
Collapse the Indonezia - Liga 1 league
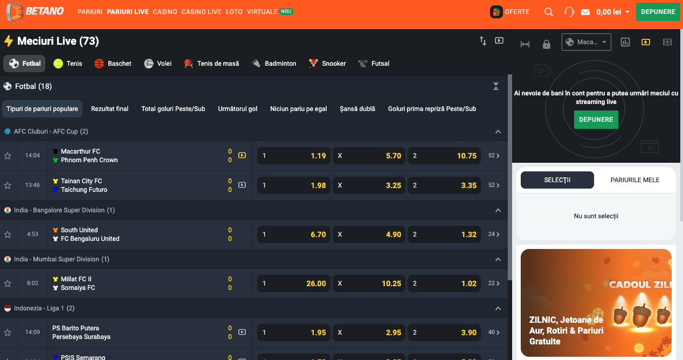(498, 308)
